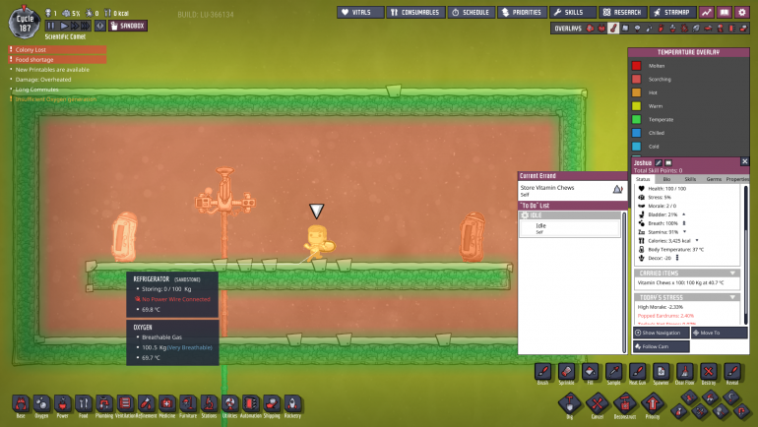The image size is (758, 427).
Task: Click the Follow Cam button
Action: 661,346
